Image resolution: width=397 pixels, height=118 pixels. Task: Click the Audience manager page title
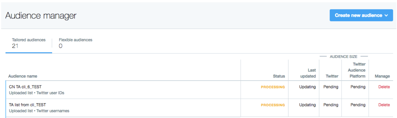tap(41, 16)
